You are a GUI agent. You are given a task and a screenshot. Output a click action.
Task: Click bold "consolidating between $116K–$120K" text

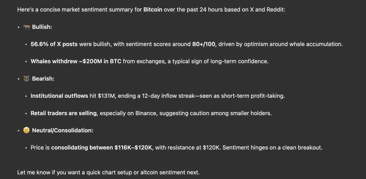(x=102, y=148)
